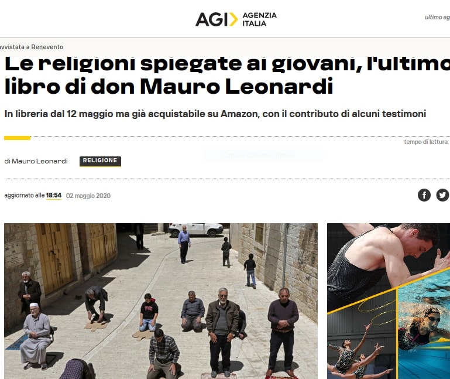The height and width of the screenshot is (379, 450).
Task: Open the sports collage side banner
Action: tap(389, 301)
